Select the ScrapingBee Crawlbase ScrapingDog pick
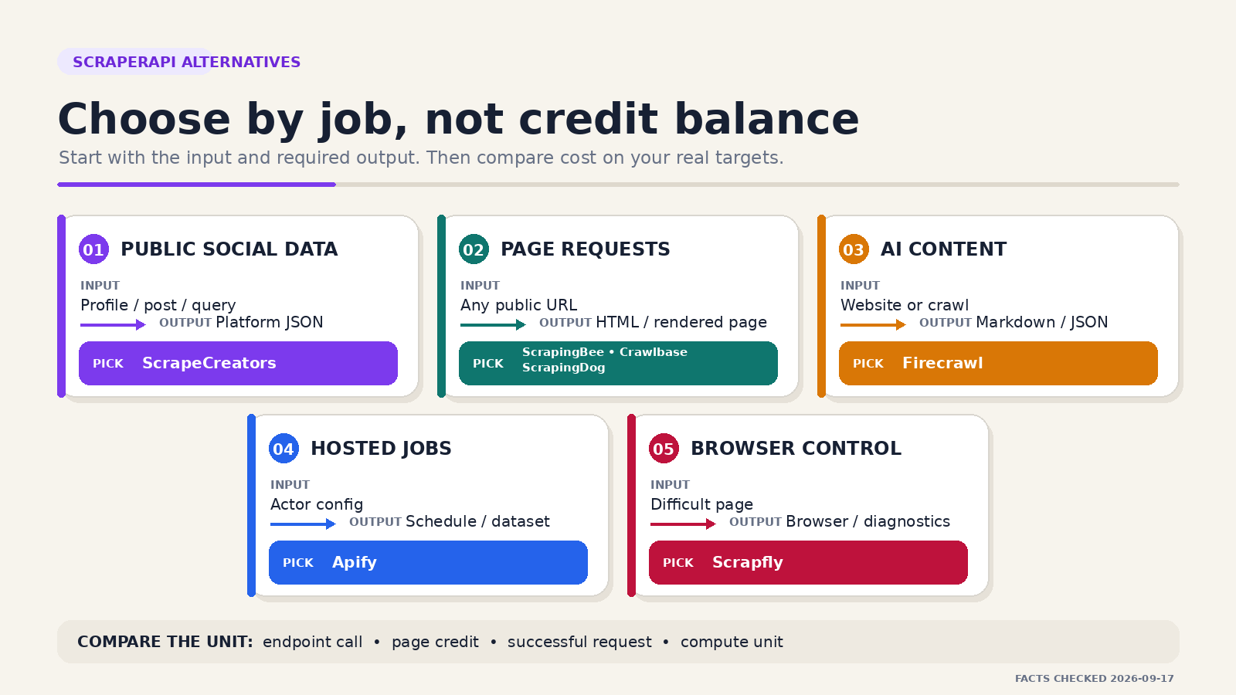Viewport: 1236px width, 695px height. pos(618,363)
